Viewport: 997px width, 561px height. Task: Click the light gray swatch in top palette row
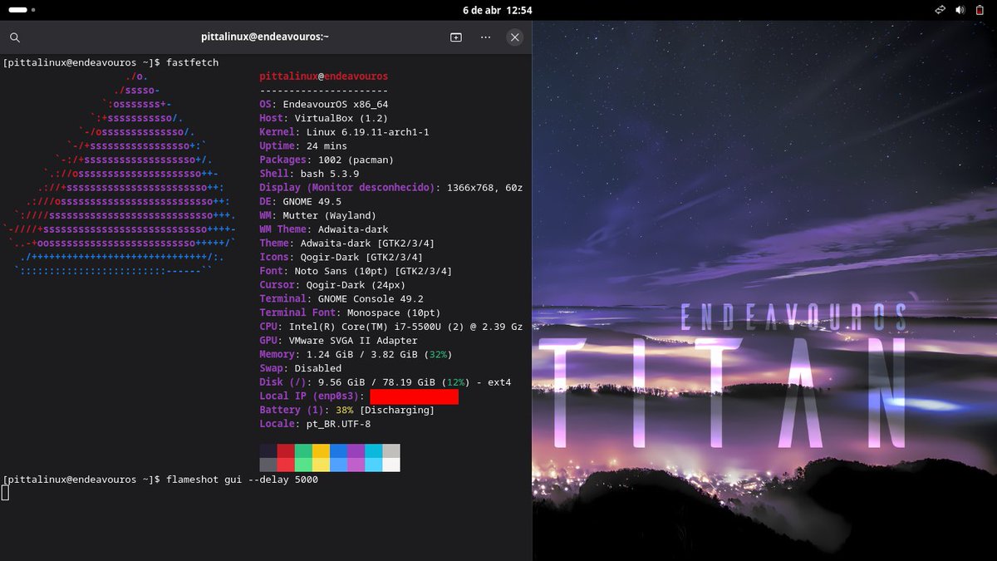pos(390,450)
